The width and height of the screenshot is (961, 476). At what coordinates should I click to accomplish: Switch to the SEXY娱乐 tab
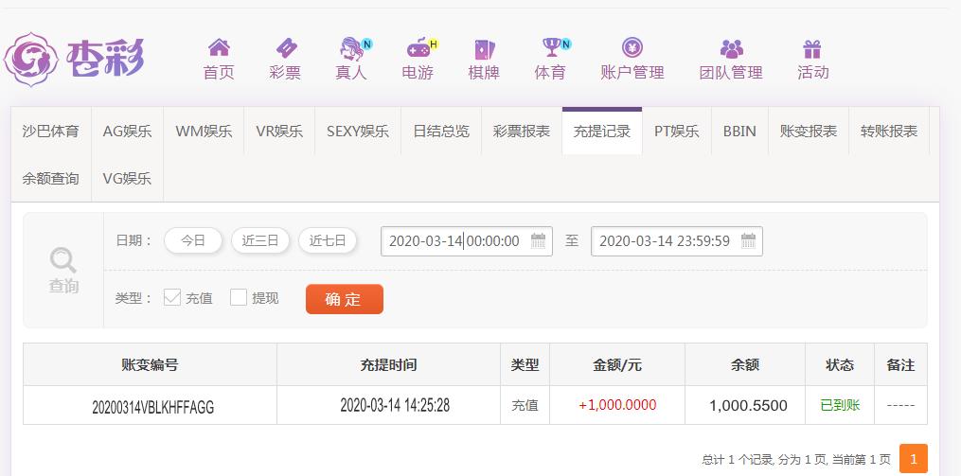tap(358, 132)
